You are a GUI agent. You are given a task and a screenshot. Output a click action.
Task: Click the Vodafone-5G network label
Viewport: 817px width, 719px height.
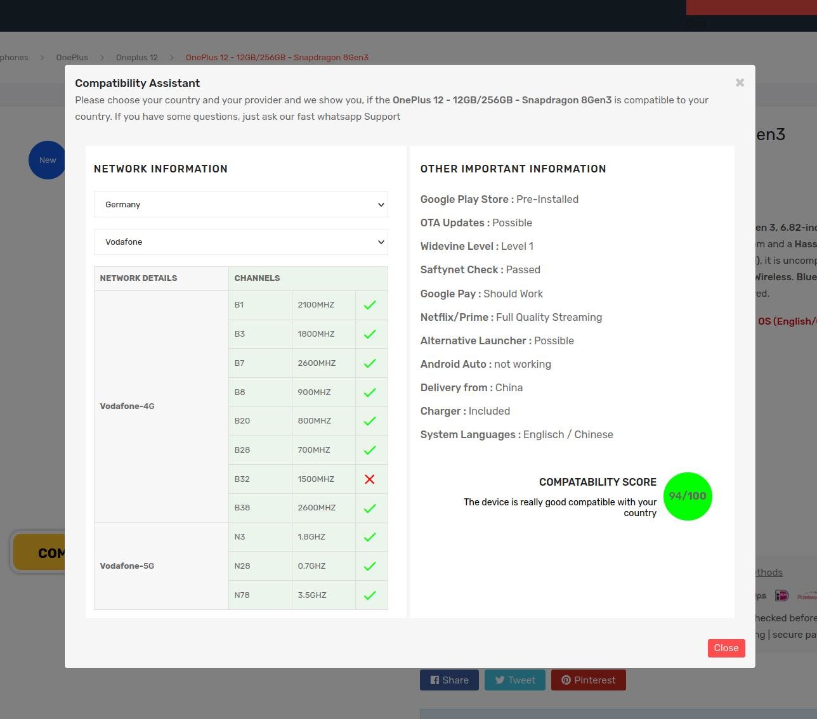127,566
